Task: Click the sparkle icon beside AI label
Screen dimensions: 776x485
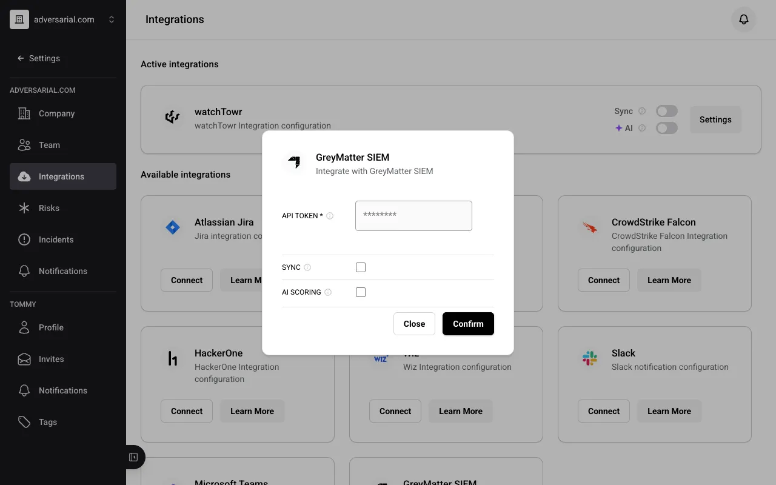Action: point(619,128)
